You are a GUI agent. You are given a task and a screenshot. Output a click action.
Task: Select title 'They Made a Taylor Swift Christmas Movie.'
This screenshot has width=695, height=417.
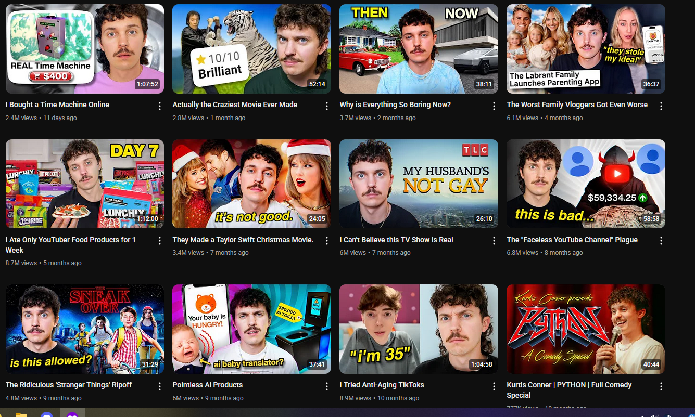click(243, 240)
